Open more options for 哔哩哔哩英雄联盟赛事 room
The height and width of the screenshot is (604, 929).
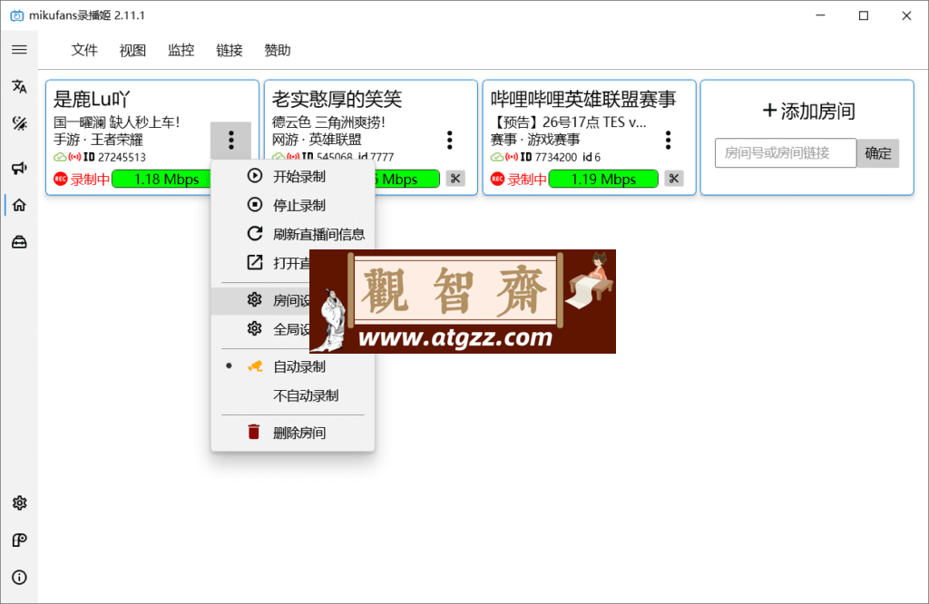point(669,141)
